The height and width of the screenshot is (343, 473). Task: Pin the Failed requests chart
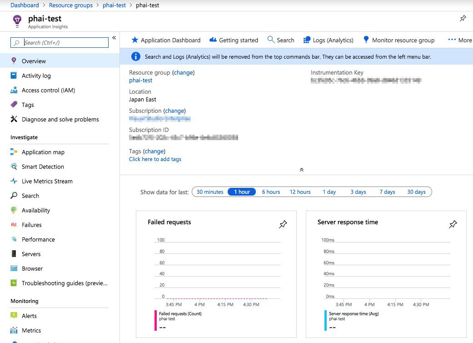tap(283, 224)
